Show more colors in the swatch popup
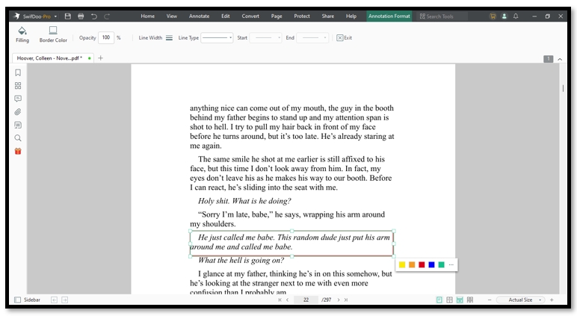577x316 pixels. [451, 264]
